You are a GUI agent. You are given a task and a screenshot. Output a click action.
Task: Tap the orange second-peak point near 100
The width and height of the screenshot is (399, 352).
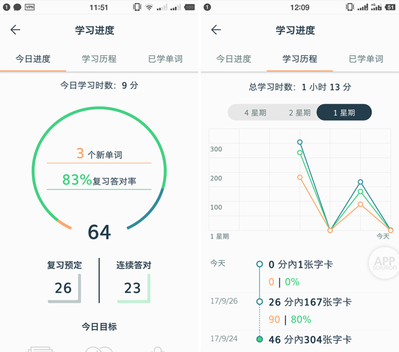[360, 204]
